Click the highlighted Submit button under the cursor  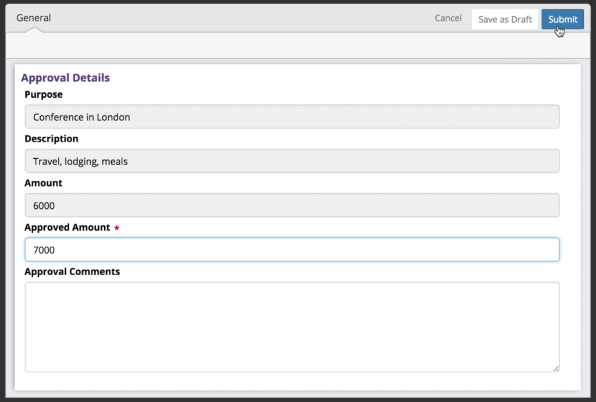point(562,19)
